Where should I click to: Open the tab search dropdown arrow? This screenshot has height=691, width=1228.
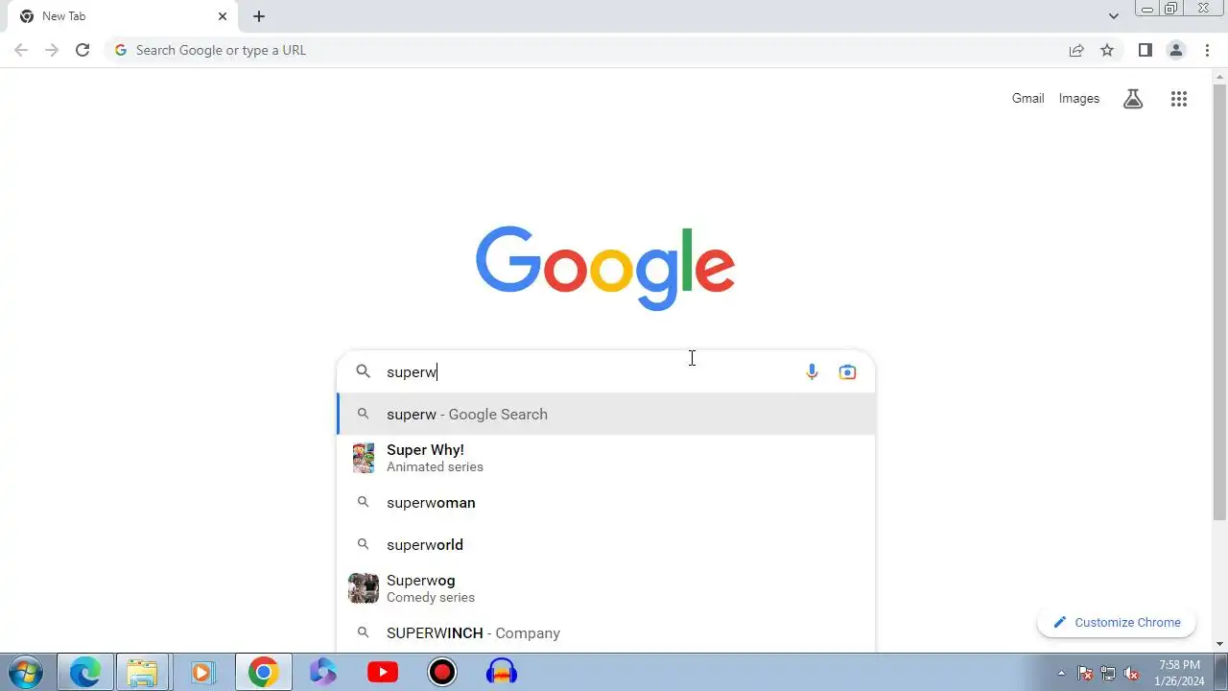coord(1113,16)
